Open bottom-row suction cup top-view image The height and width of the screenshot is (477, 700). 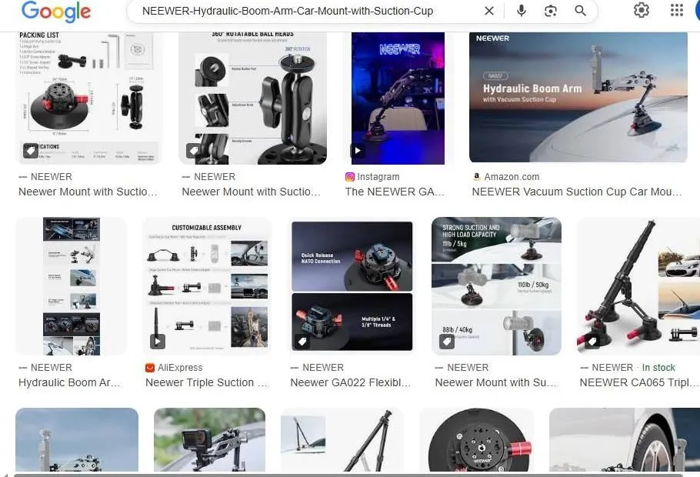pyautogui.click(x=477, y=440)
